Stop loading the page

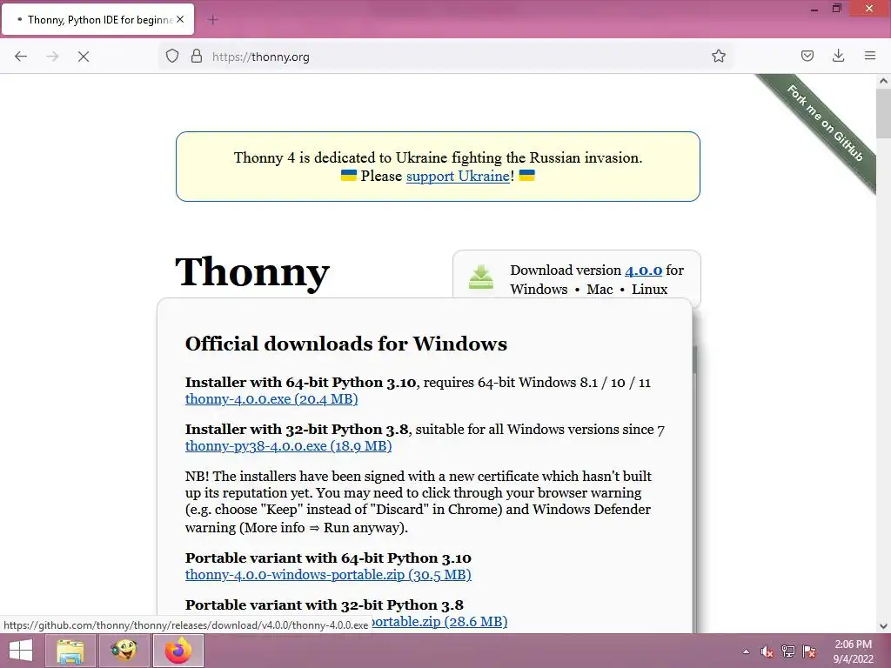[84, 57]
